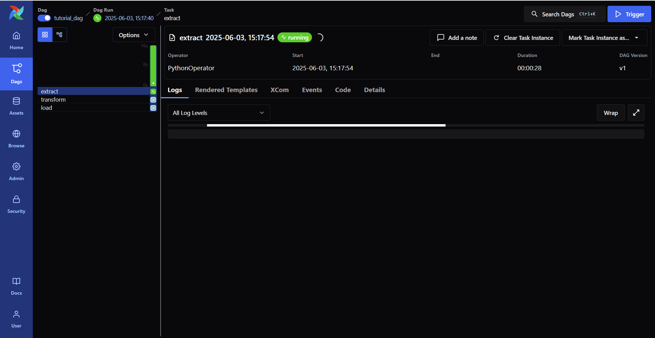
Task: Click the transform task status box
Action: coord(153,100)
